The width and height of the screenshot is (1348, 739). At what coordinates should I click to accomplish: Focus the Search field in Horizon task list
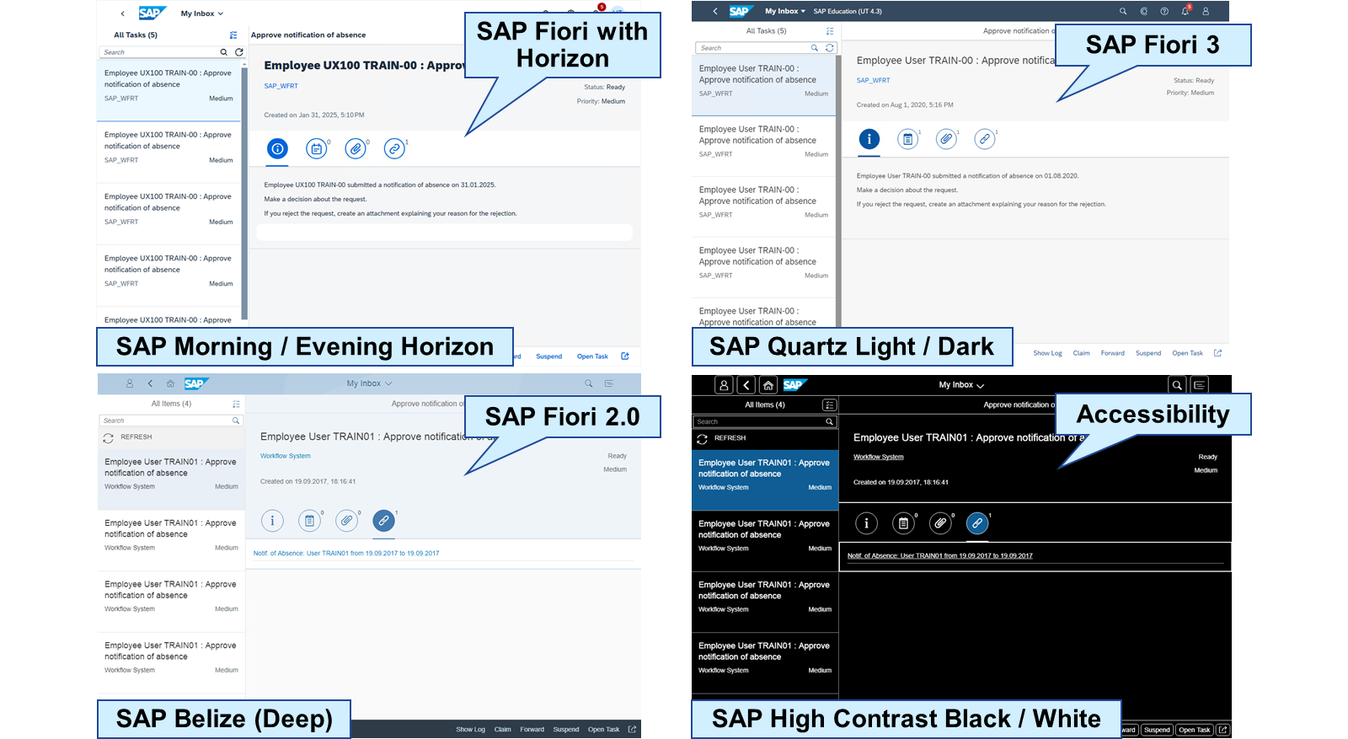pos(158,52)
